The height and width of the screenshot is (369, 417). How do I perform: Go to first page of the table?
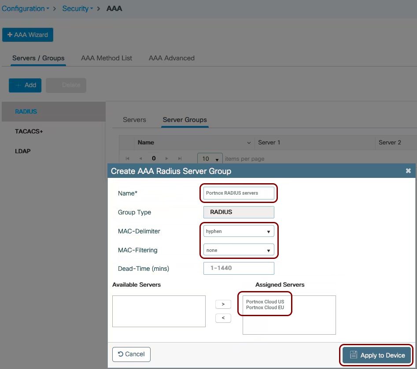[128, 159]
